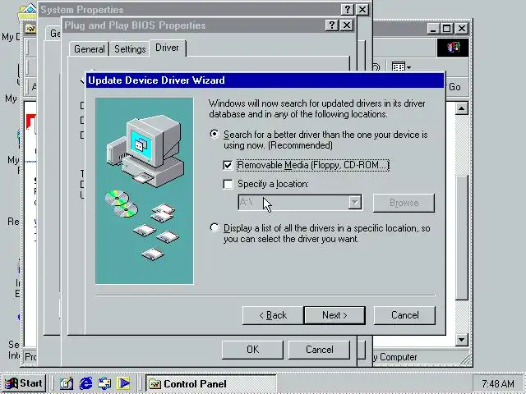Cancel the Update Device Driver Wizard
Image resolution: width=526 pixels, height=394 pixels.
point(404,315)
